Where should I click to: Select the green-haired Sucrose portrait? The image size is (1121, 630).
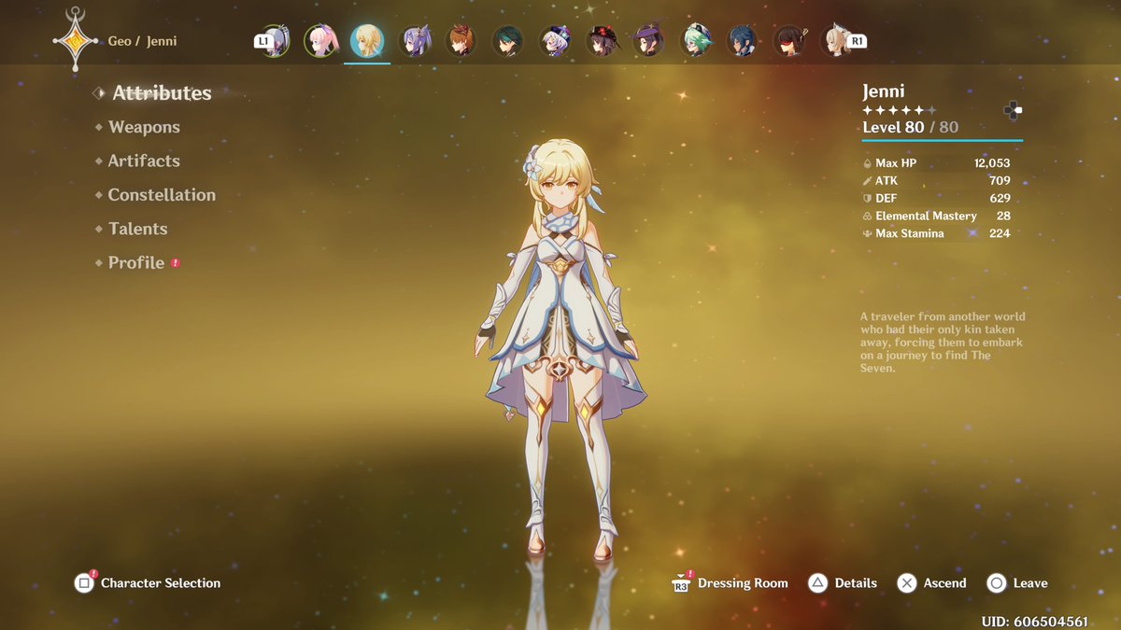click(696, 41)
